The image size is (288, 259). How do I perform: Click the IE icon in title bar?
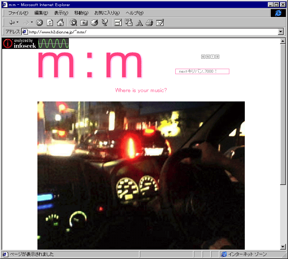pyautogui.click(x=5, y=5)
